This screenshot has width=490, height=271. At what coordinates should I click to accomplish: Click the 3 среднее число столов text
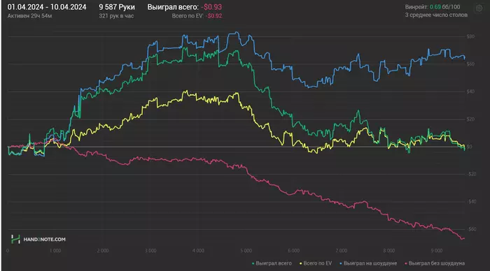click(x=436, y=15)
